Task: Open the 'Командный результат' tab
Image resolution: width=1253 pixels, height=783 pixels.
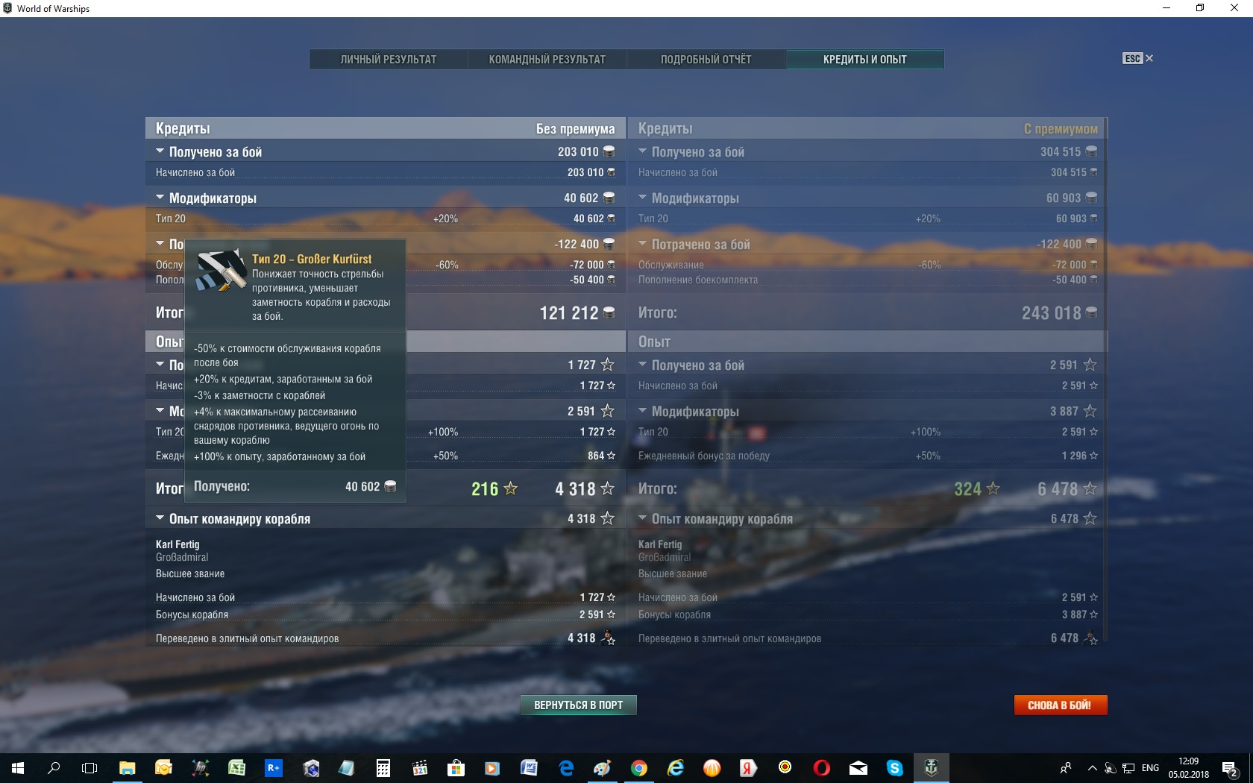Action: coord(547,60)
